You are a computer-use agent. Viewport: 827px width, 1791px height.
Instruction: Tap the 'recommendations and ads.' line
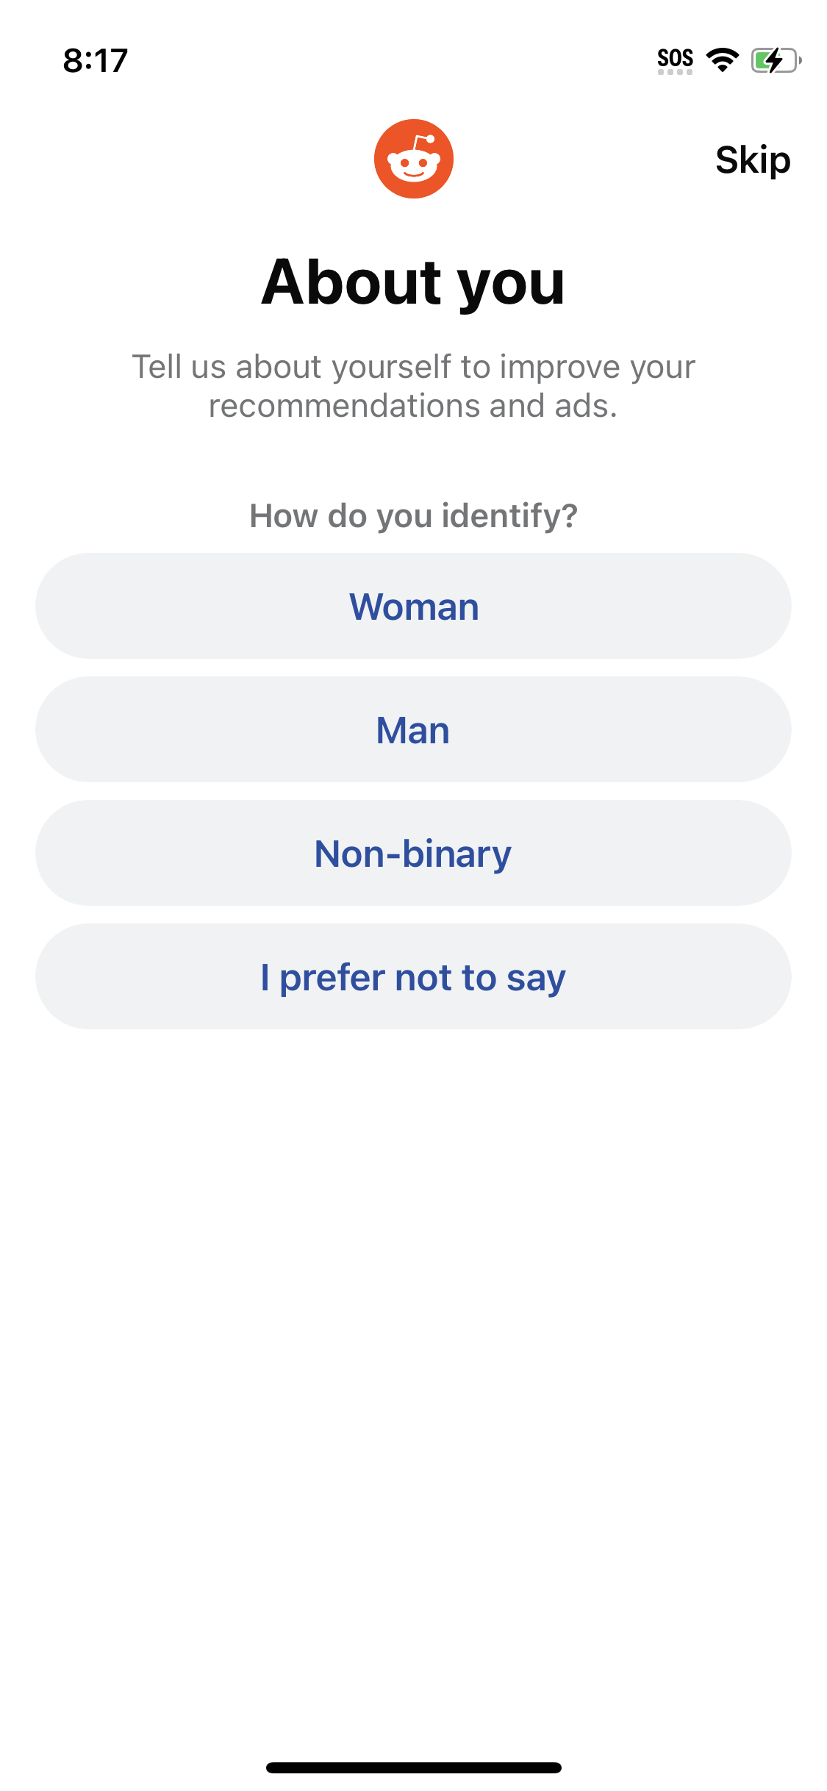point(413,406)
